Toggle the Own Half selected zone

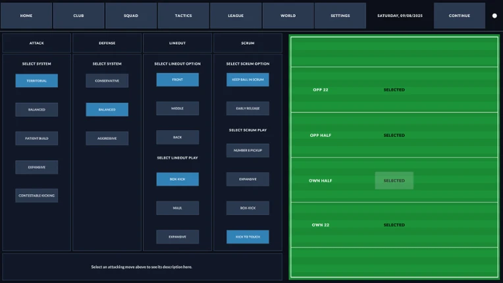(x=394, y=180)
